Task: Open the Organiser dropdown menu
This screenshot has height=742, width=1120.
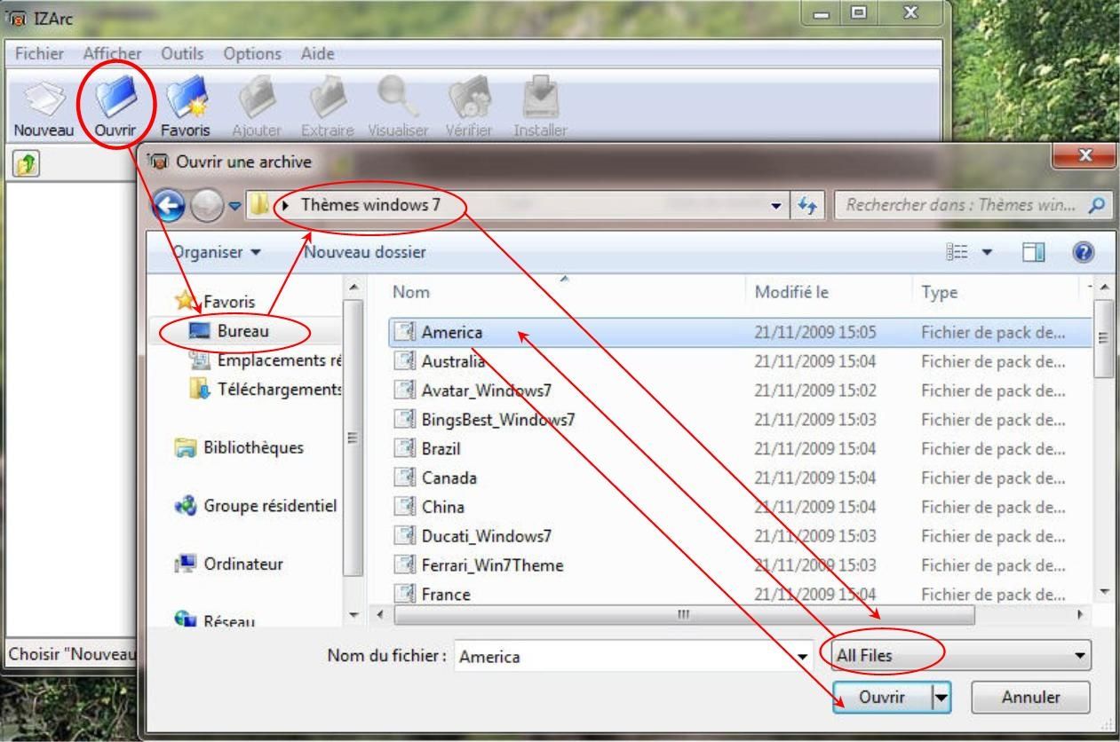Action: [217, 252]
